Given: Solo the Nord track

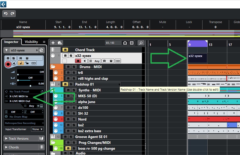Looking at the screenshot, I should [x=74, y=119].
